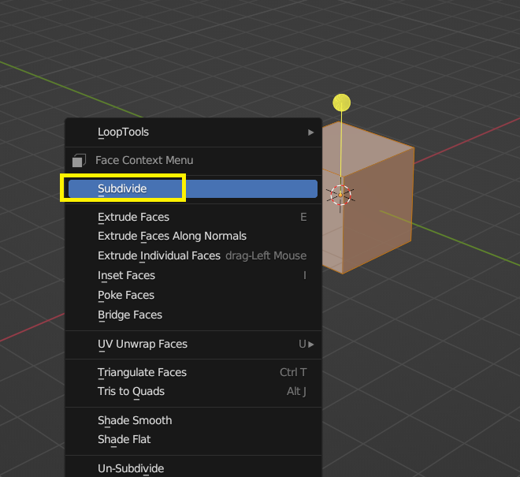Choose Inset Faces

[193, 275]
